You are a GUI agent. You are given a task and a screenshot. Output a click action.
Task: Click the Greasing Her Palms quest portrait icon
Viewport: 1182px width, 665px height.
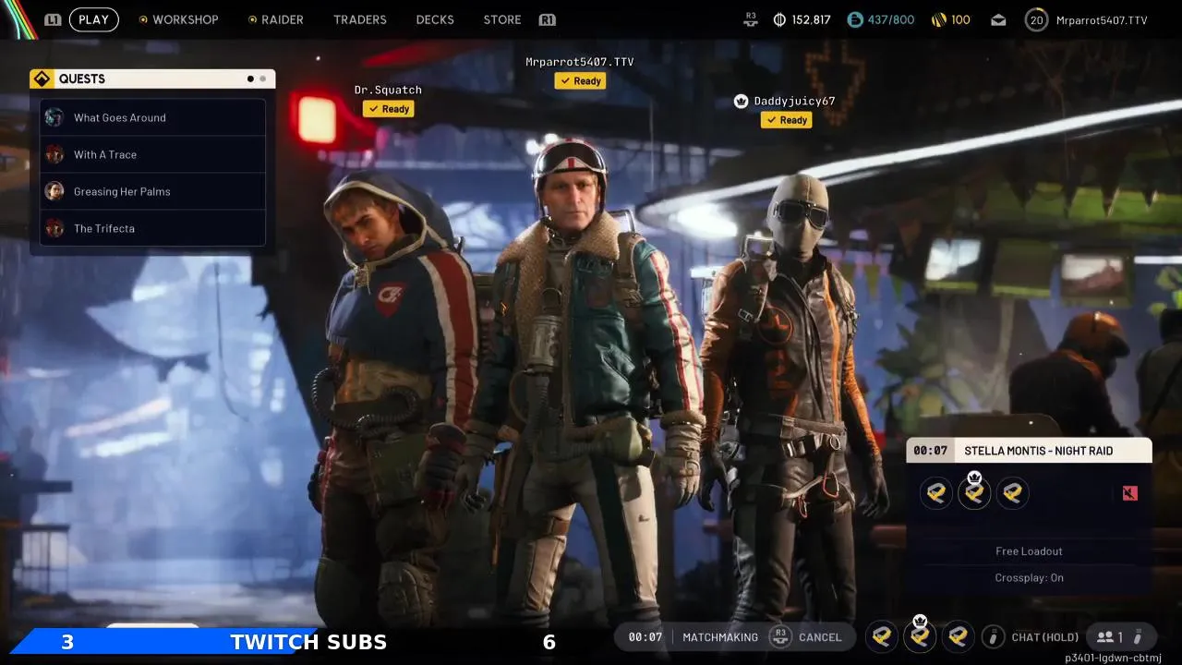coord(54,191)
